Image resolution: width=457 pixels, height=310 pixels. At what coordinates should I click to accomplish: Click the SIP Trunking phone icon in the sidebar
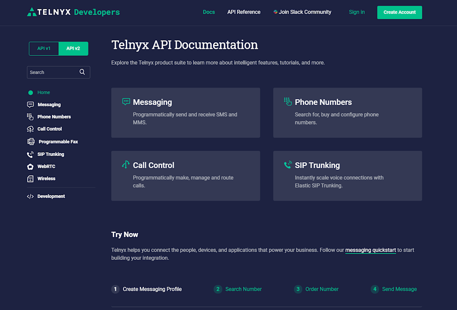click(30, 154)
